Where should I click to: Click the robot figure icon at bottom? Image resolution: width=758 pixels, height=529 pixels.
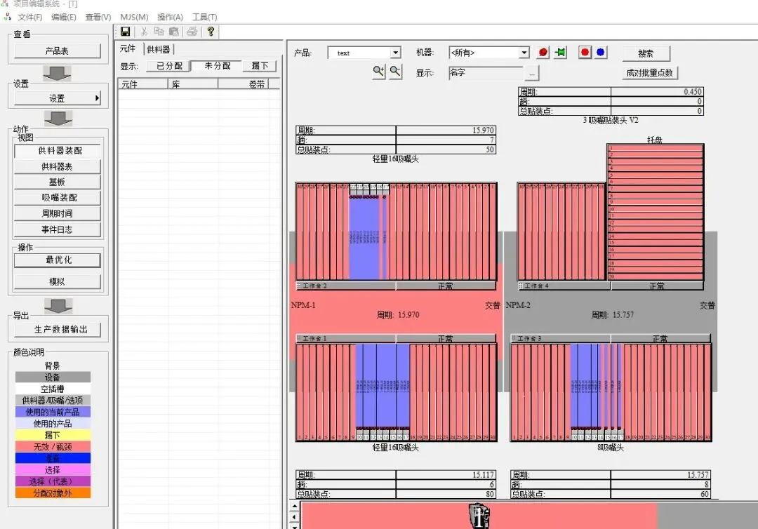(479, 516)
